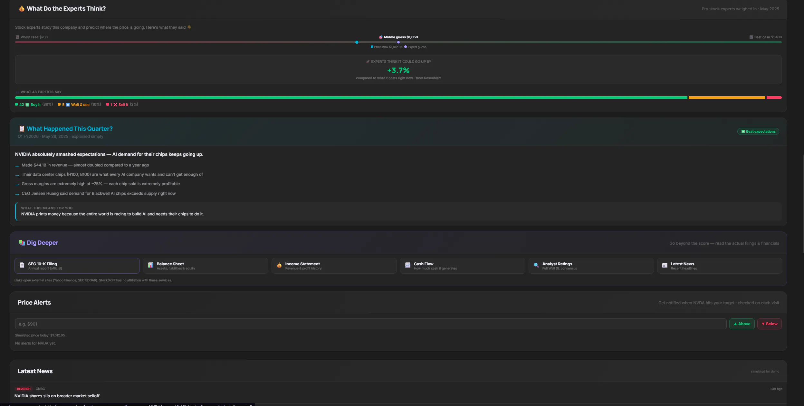This screenshot has height=406, width=804.
Task: Click the green Buy it ratings bar segment
Action: (x=351, y=98)
